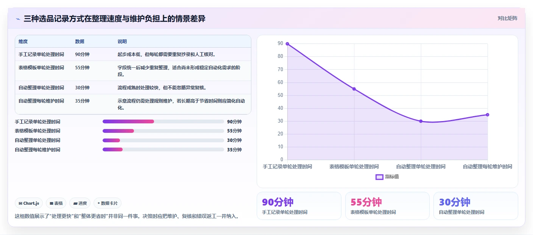Click the 30分钟 table value

coord(82,88)
